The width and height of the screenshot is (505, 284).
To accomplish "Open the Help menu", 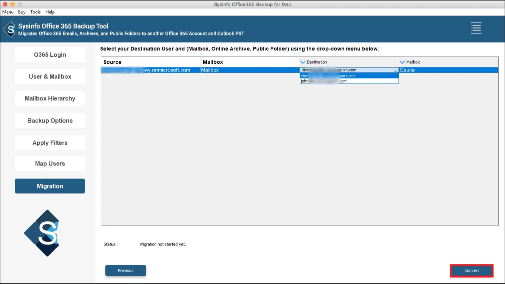I will point(50,12).
